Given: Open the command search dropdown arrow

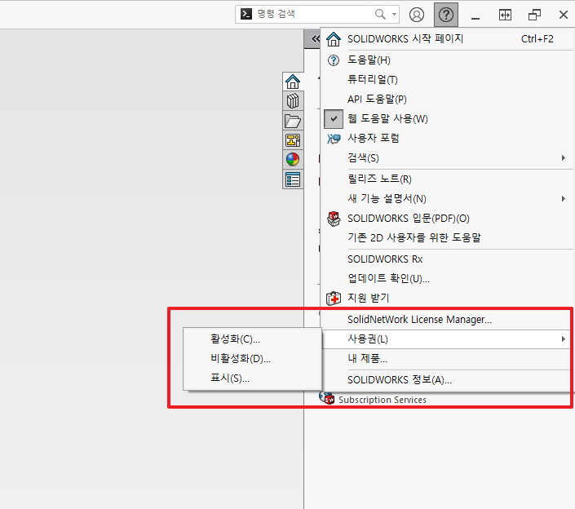Looking at the screenshot, I should tap(394, 15).
